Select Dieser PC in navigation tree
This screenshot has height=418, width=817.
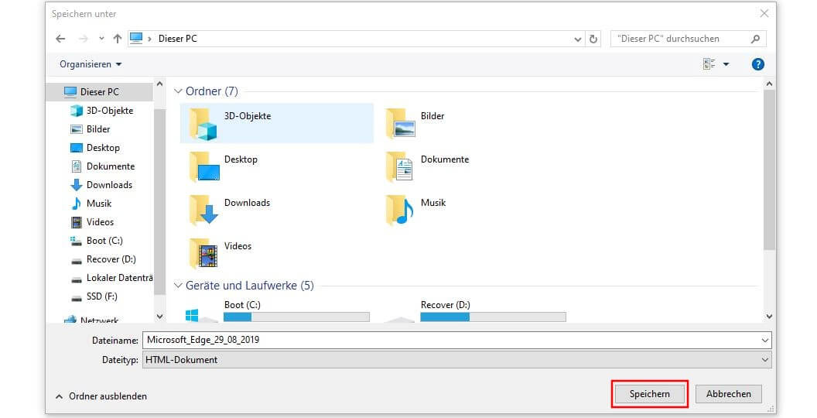(99, 92)
